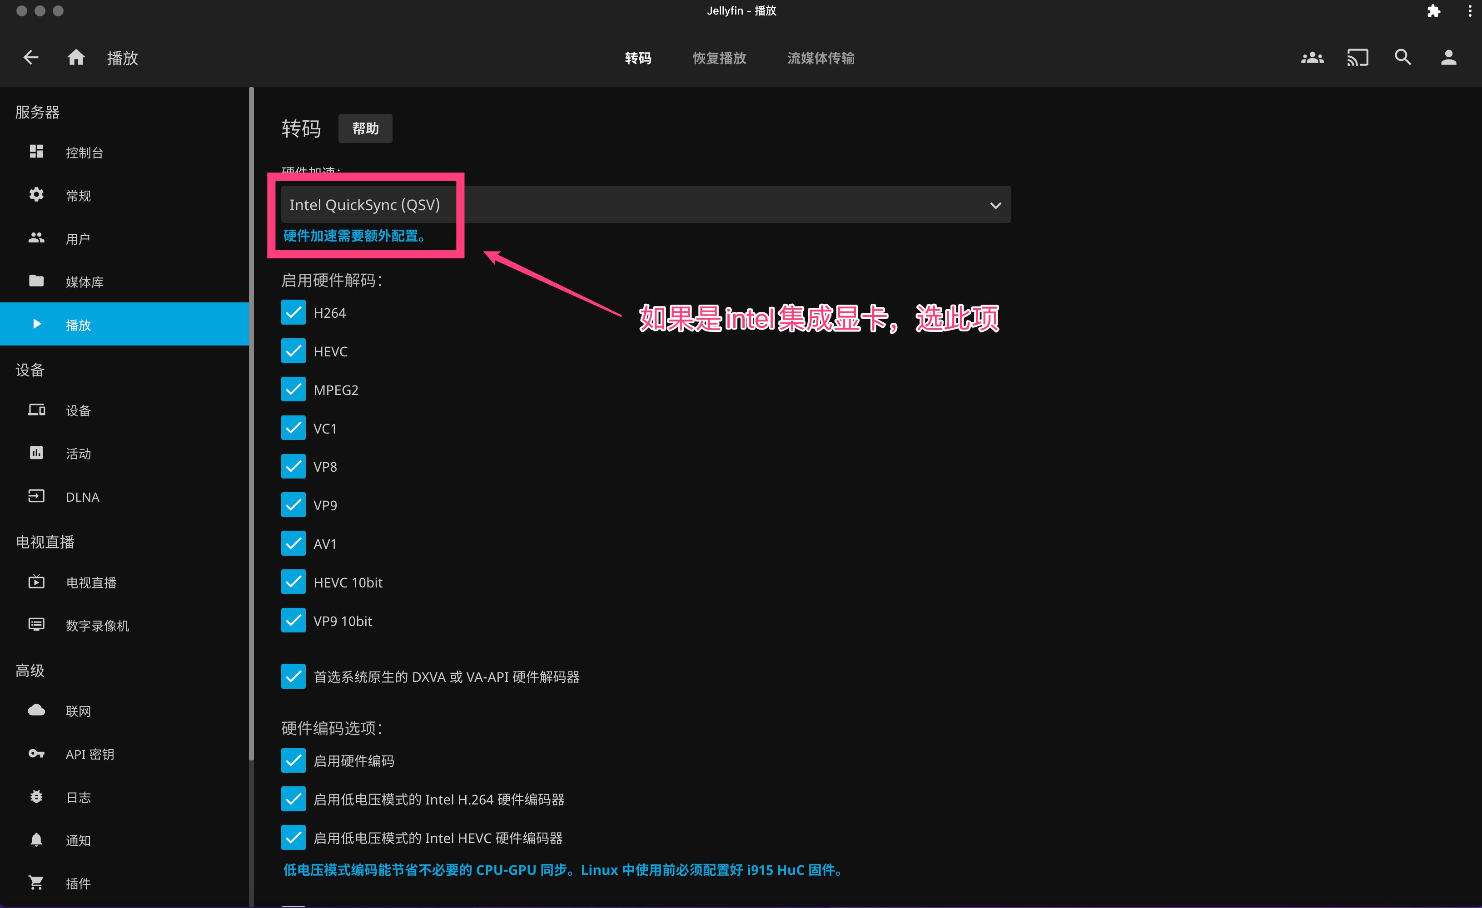Click the 播放 page title in header

click(123, 58)
